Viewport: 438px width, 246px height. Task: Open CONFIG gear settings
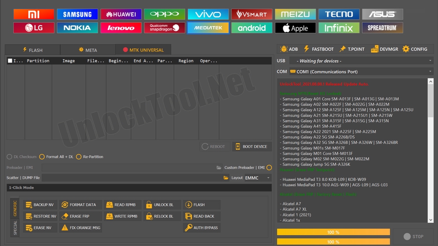tap(415, 49)
